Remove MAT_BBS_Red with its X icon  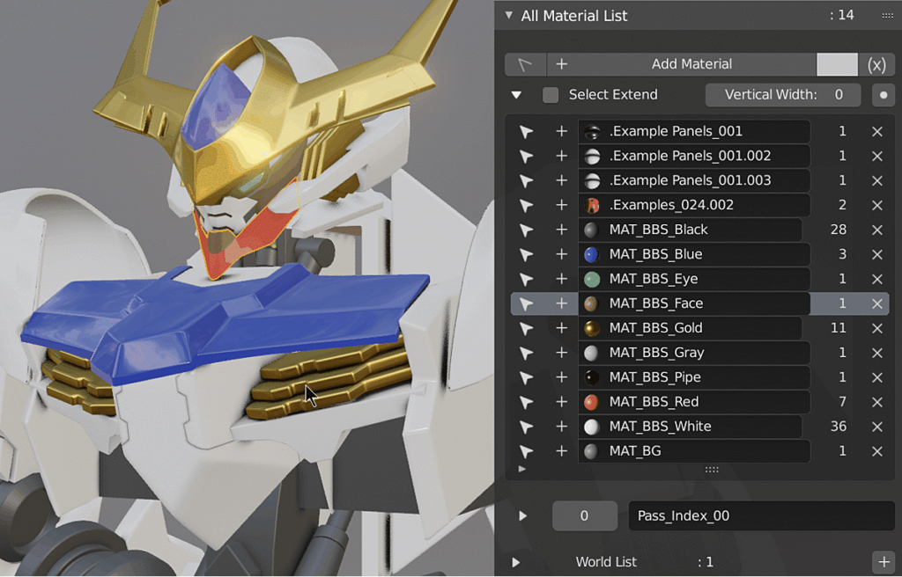pyautogui.click(x=876, y=402)
